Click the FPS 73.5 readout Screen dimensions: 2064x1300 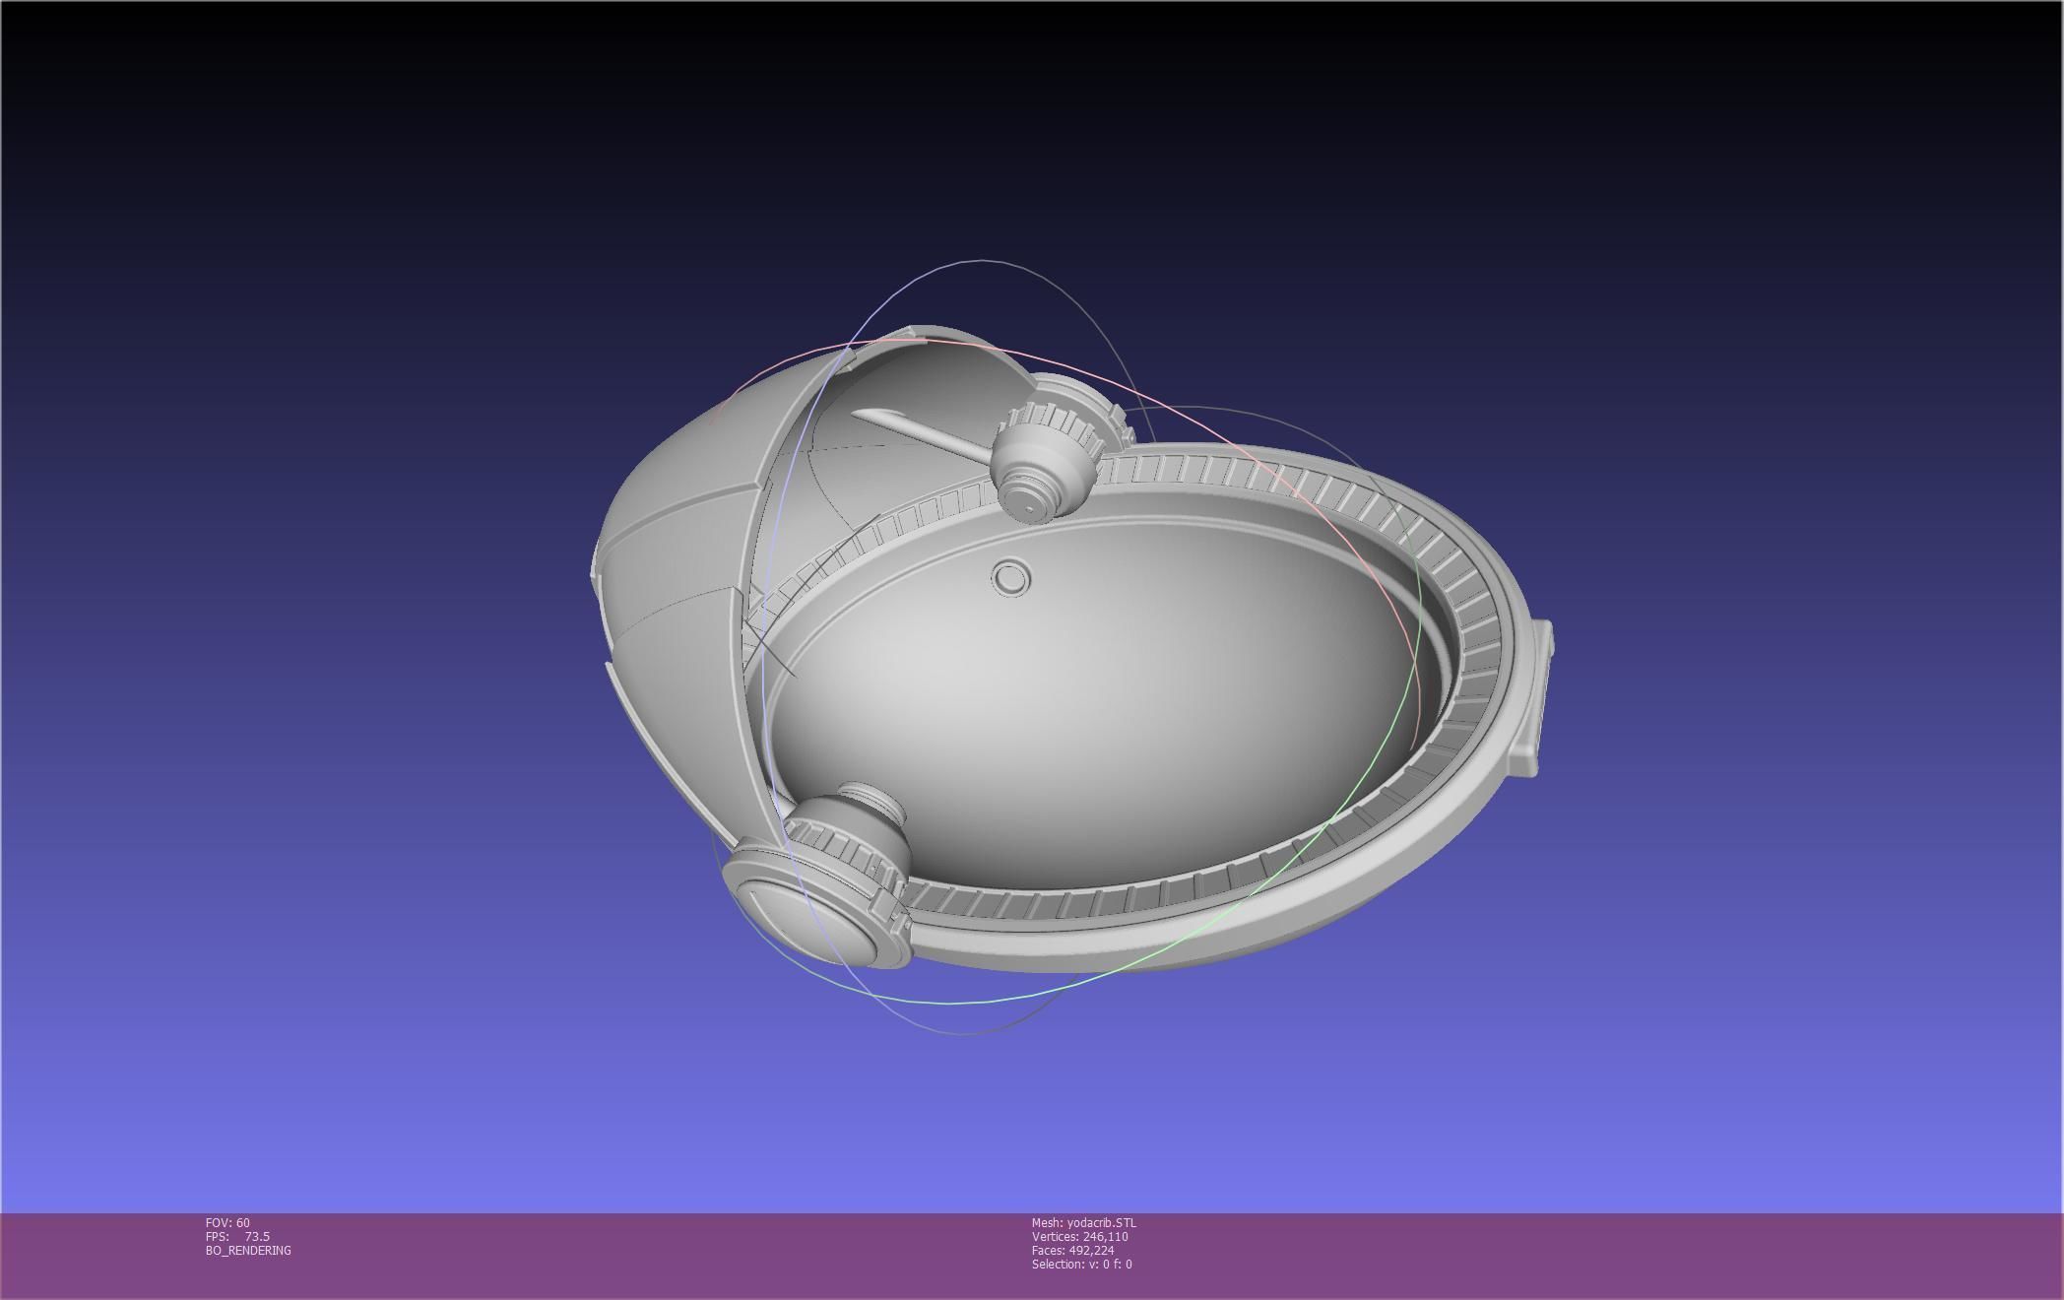coord(237,1236)
